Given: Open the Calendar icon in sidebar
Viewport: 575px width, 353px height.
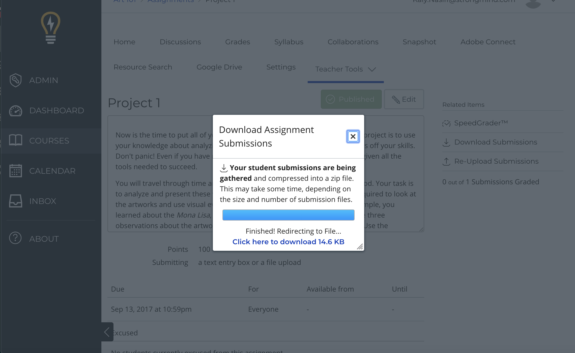Looking at the screenshot, I should coord(16,171).
